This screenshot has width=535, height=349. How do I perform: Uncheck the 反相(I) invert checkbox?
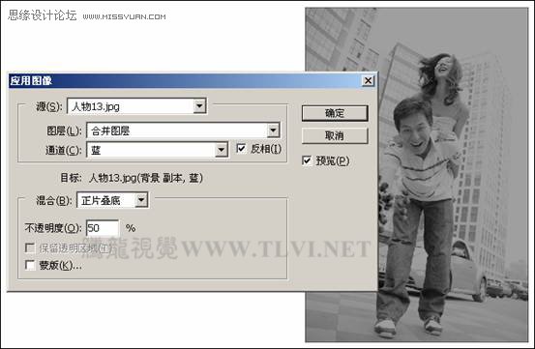[241, 148]
